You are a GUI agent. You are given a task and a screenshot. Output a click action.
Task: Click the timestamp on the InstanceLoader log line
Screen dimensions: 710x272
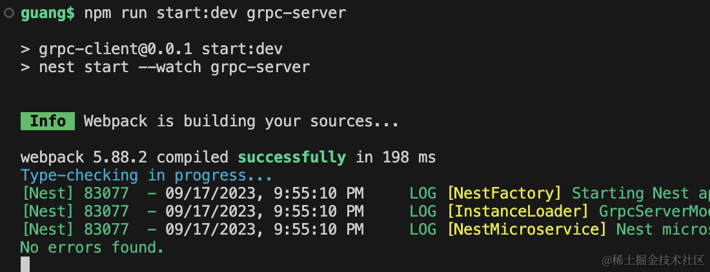pos(265,211)
